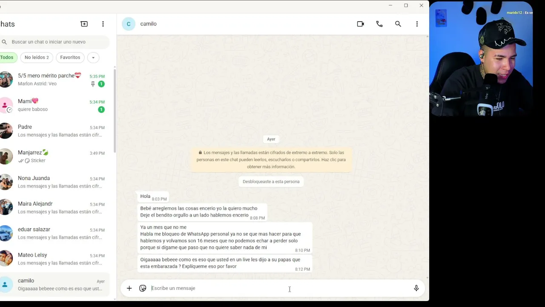Screen dimensions: 545x307
Task: Click the search field to find a chat
Action: (54, 42)
